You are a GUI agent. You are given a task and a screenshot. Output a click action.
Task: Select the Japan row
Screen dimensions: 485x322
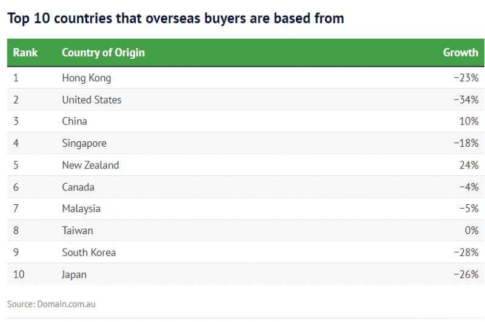pyautogui.click(x=246, y=274)
